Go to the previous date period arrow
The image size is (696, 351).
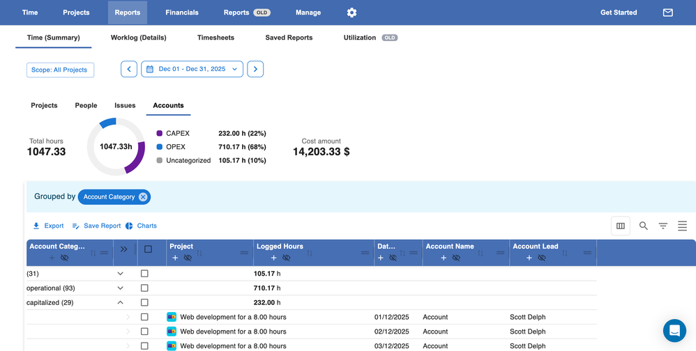click(x=128, y=69)
